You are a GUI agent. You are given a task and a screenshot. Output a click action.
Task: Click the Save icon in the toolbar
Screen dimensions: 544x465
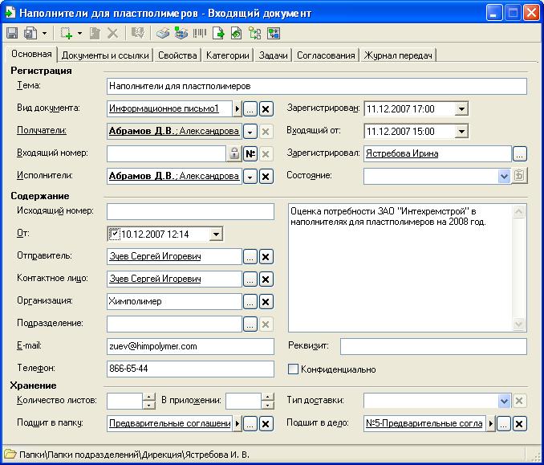12,34
